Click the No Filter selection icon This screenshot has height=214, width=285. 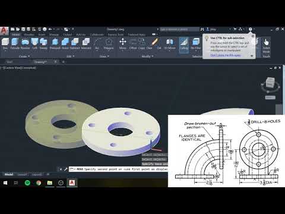(196, 42)
